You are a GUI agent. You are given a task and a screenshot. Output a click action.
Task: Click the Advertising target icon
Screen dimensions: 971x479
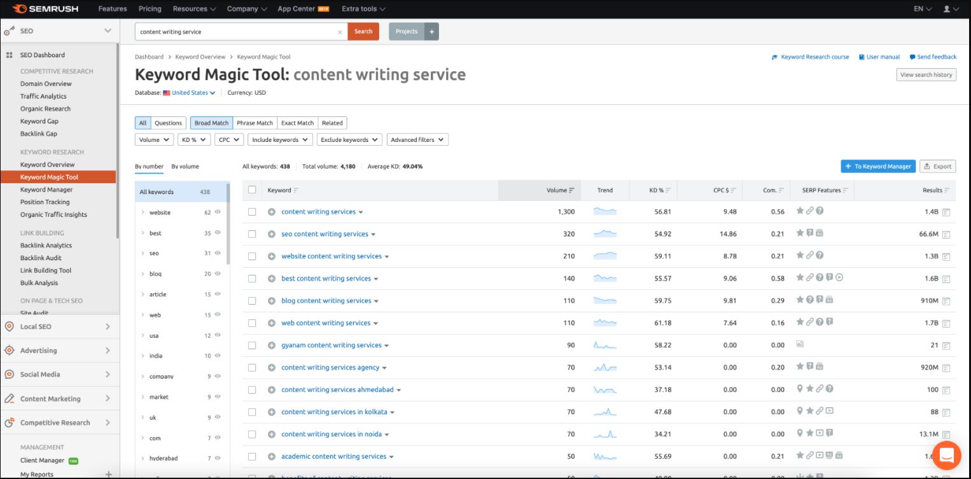[x=9, y=351]
